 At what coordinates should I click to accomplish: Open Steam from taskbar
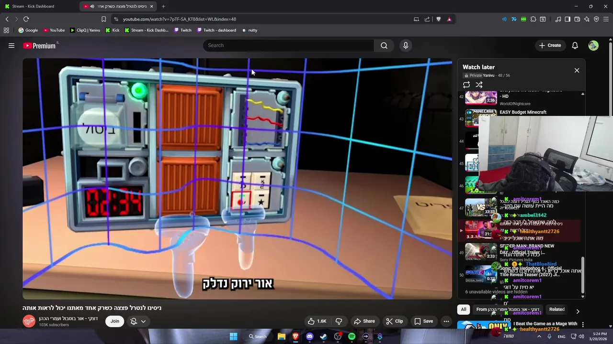coord(323,336)
